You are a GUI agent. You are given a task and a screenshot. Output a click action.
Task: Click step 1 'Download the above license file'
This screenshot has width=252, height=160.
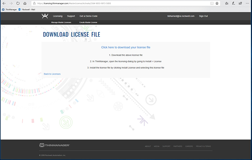(126, 55)
